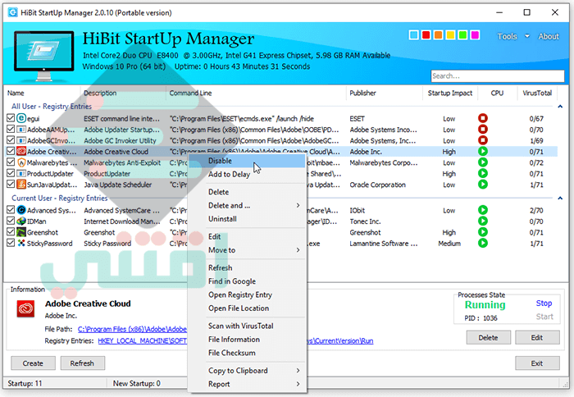The width and height of the screenshot is (574, 397).
Task: Click green running icon for Malwarebytes row
Action: (483, 162)
